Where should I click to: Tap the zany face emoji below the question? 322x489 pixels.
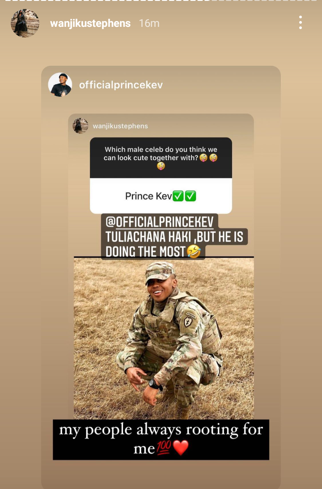pyautogui.click(x=161, y=166)
